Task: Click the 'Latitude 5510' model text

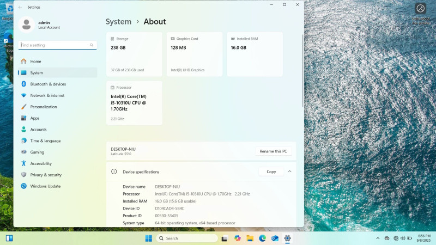Action: tap(121, 154)
